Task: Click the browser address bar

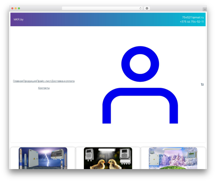Action: click(102, 9)
